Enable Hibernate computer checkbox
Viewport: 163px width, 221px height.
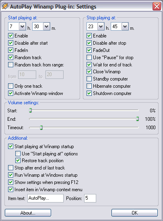tap(89, 86)
